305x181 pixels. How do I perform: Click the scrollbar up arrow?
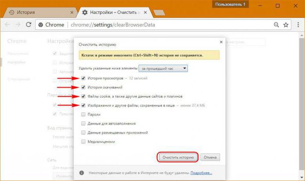click(302, 36)
